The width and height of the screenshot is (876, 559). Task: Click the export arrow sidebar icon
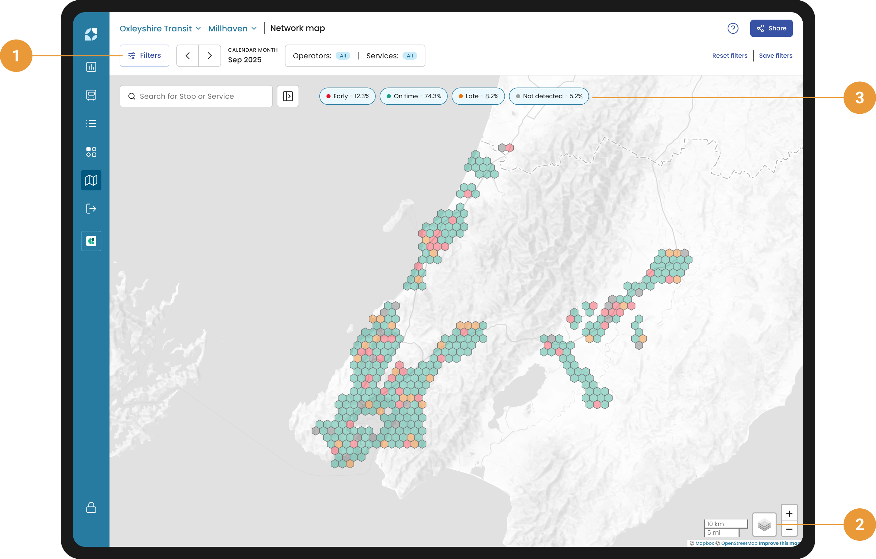[91, 209]
